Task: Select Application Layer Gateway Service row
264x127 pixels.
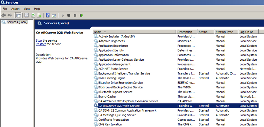Action: pos(176,59)
